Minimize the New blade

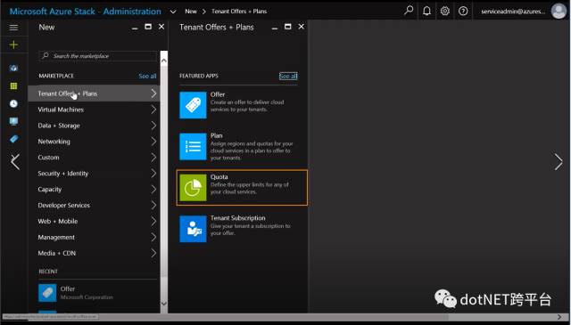point(135,28)
